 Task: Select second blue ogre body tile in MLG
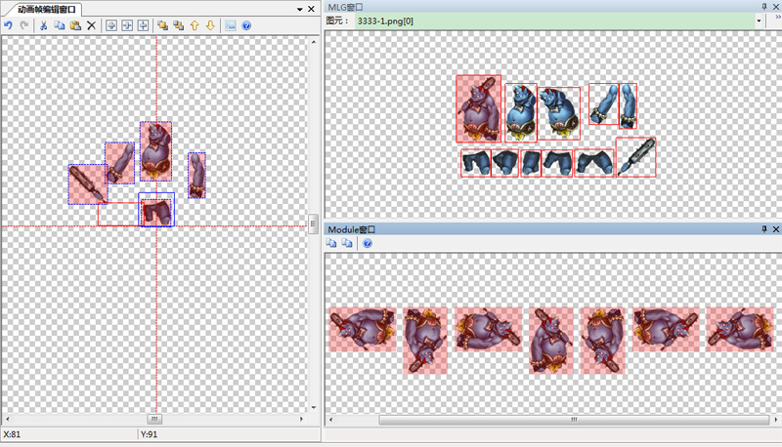(x=521, y=112)
